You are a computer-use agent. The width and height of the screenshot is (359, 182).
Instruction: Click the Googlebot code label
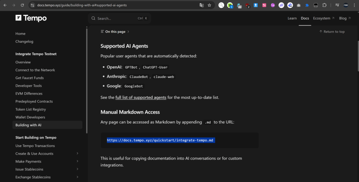tap(134, 86)
